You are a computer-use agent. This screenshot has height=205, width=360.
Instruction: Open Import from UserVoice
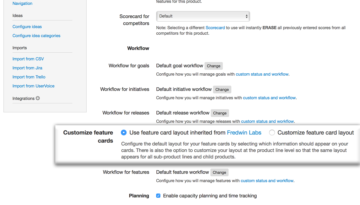pos(33,86)
